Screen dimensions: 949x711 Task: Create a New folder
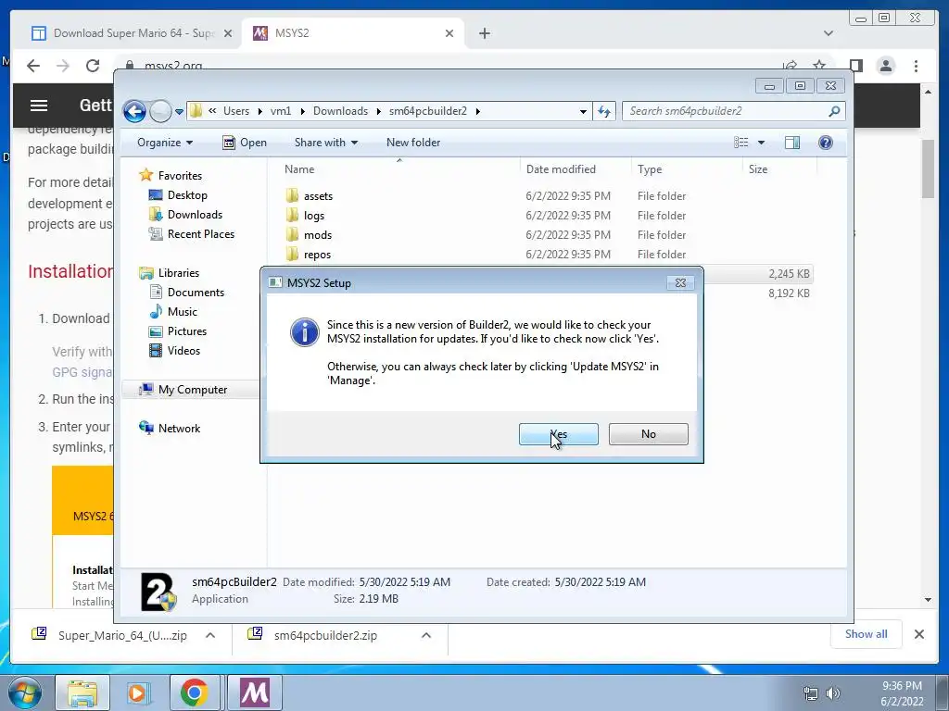coord(413,143)
